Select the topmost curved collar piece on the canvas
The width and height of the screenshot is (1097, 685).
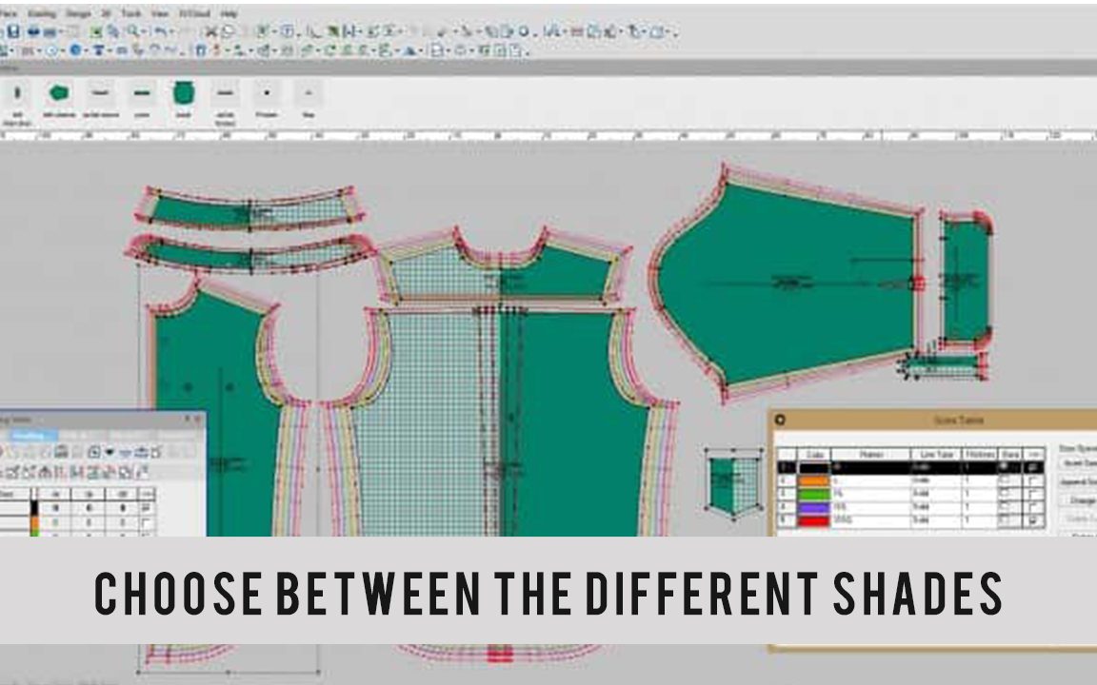pos(249,209)
